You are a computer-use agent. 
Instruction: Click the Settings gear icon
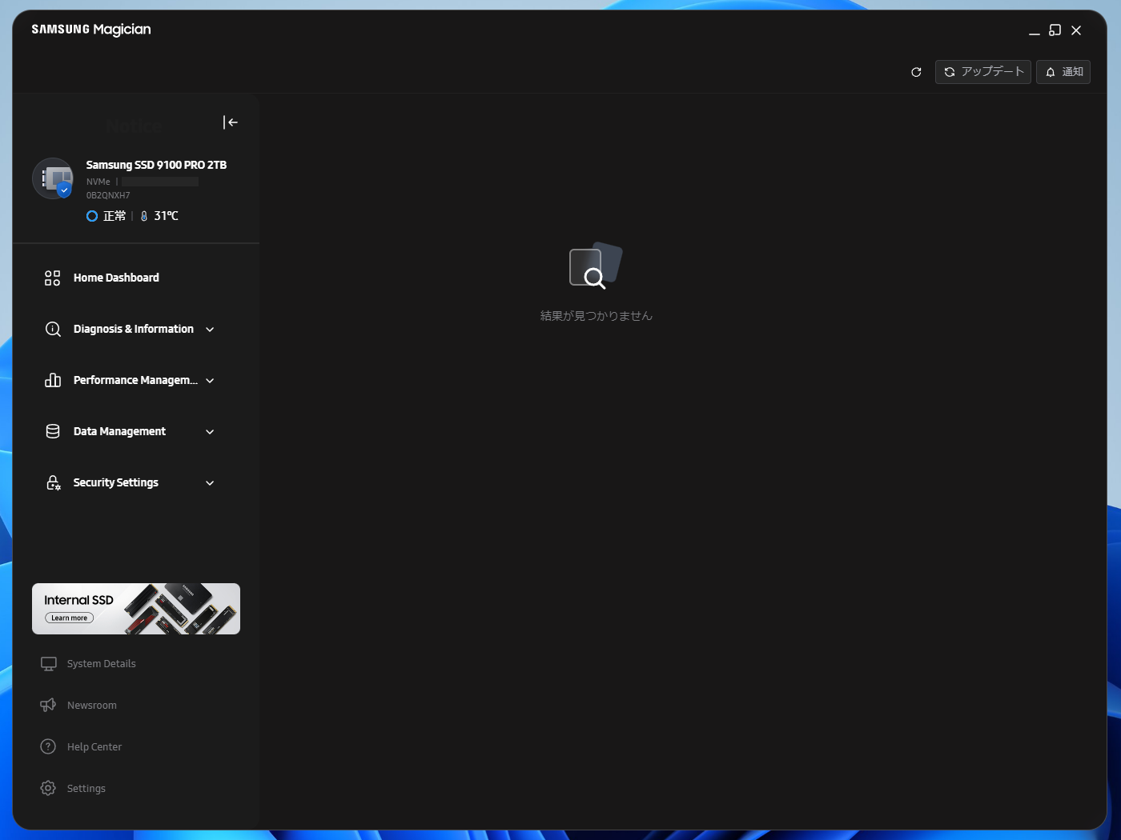tap(48, 788)
